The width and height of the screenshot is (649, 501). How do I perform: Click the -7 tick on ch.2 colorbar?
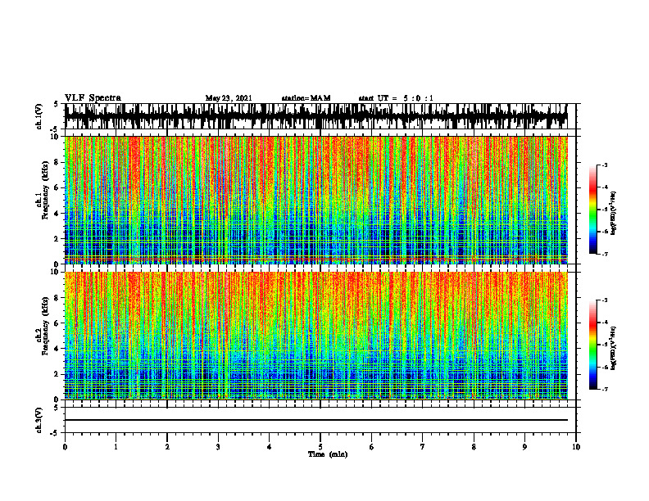click(x=605, y=390)
